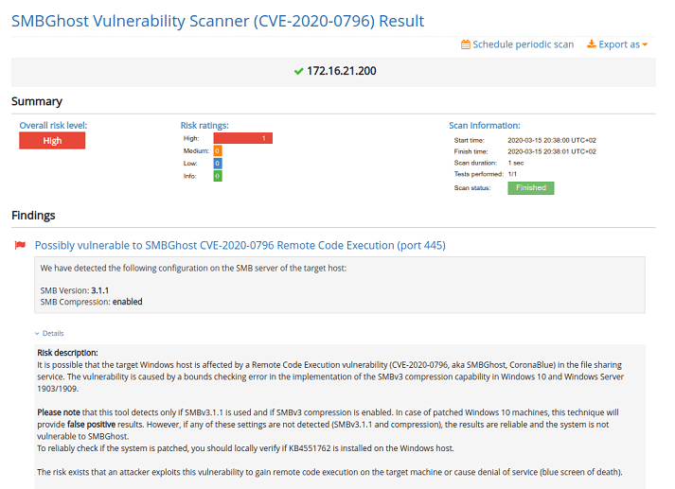The image size is (675, 489).
Task: Click the green checkmark beside the IP address
Action: (x=298, y=71)
